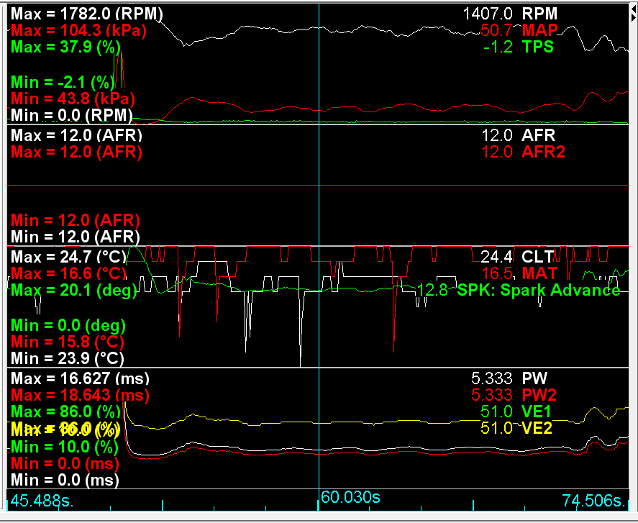Click the RPM field label in top graph

coord(539,14)
